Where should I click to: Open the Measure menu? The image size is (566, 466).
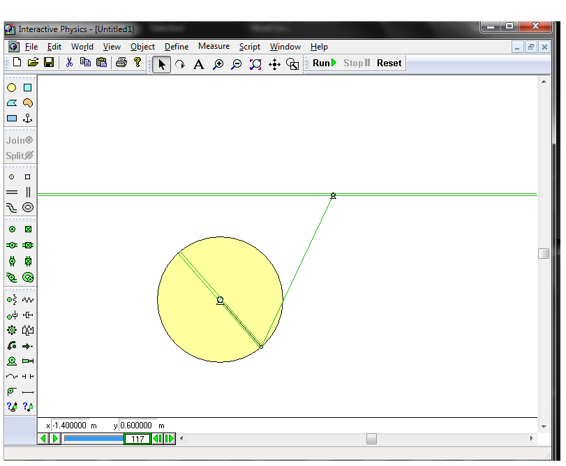coord(214,47)
